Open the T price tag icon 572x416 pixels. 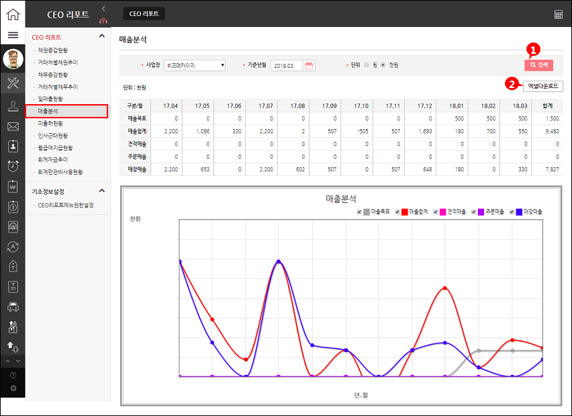(x=13, y=266)
